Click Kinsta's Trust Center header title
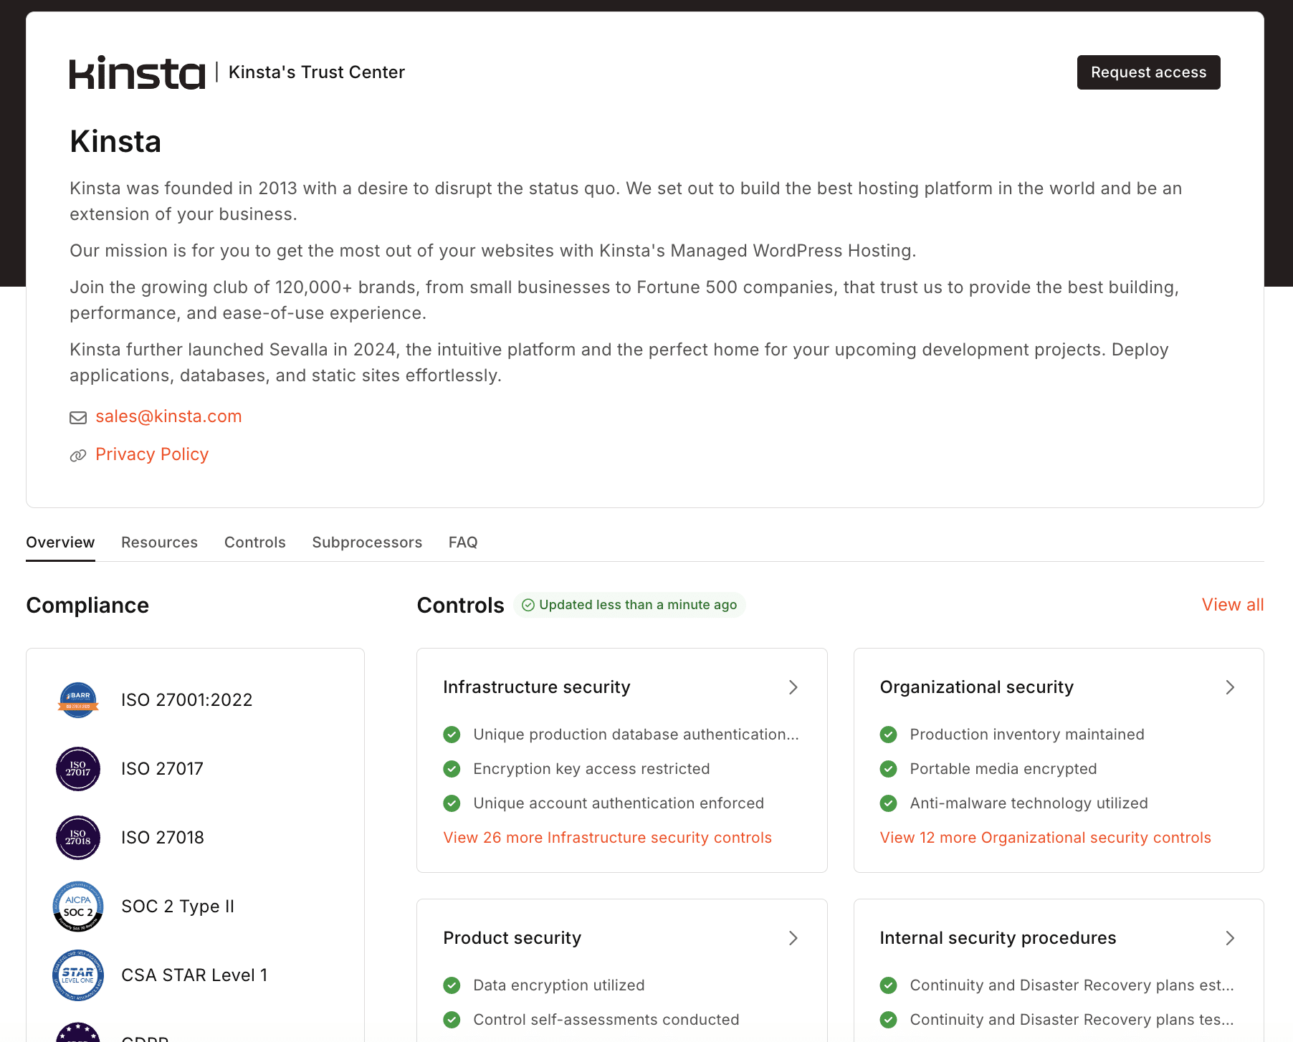The image size is (1293, 1042). (317, 72)
